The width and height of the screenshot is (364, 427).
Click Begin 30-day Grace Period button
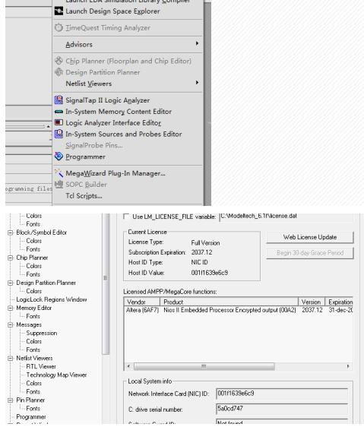point(310,253)
